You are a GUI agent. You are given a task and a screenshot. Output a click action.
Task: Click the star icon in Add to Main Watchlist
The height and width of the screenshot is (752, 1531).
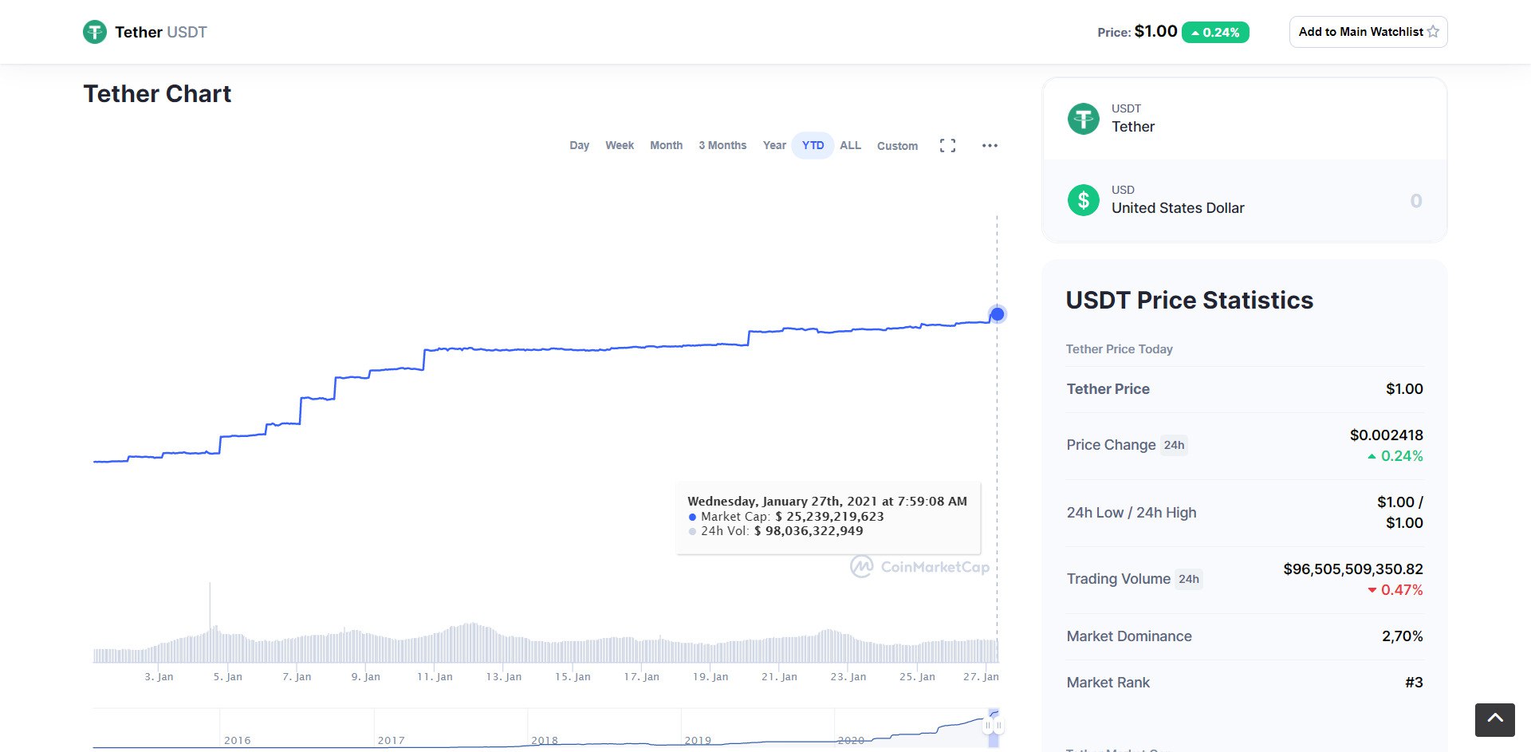(x=1433, y=32)
